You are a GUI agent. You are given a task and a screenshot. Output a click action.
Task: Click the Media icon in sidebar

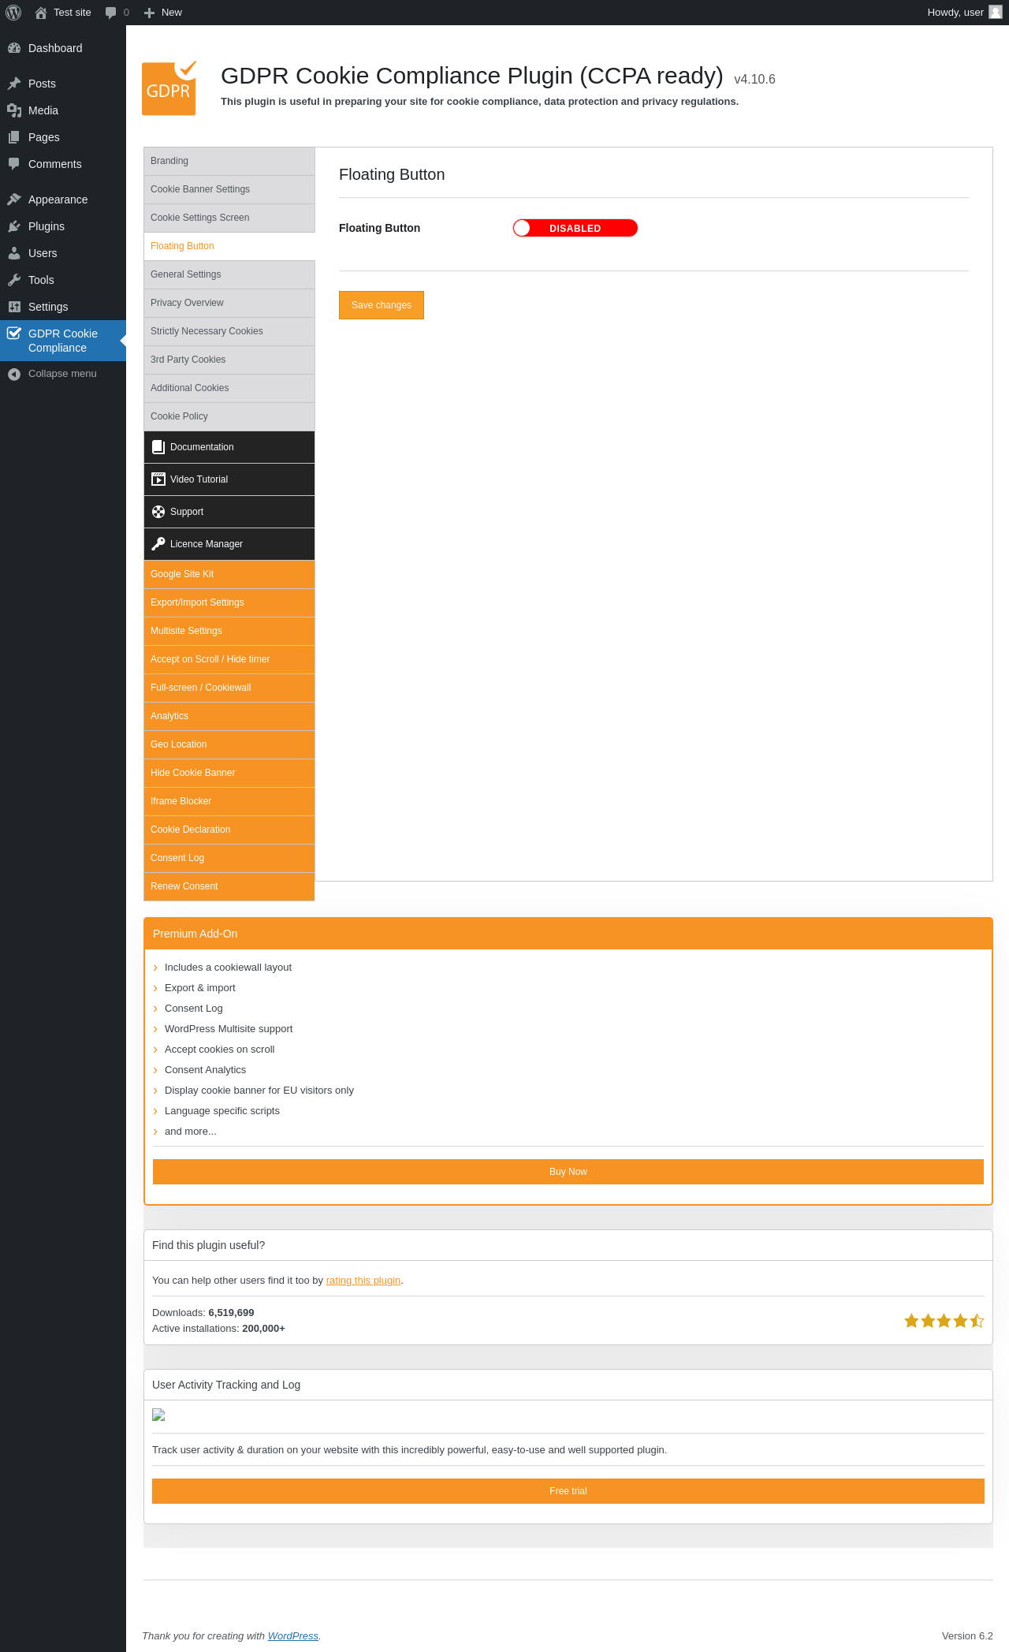(14, 110)
